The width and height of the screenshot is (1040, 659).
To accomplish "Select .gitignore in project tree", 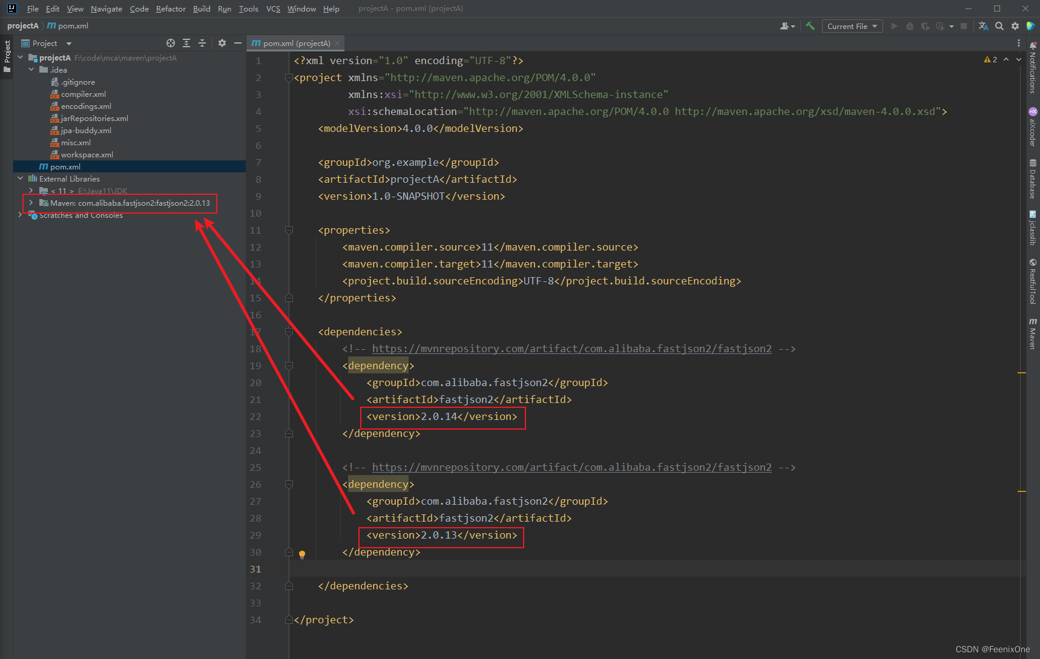I will point(77,82).
